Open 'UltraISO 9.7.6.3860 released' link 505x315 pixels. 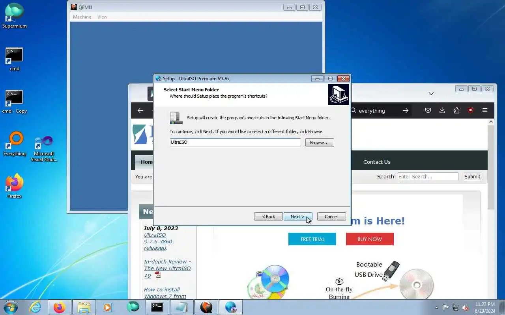tap(158, 241)
